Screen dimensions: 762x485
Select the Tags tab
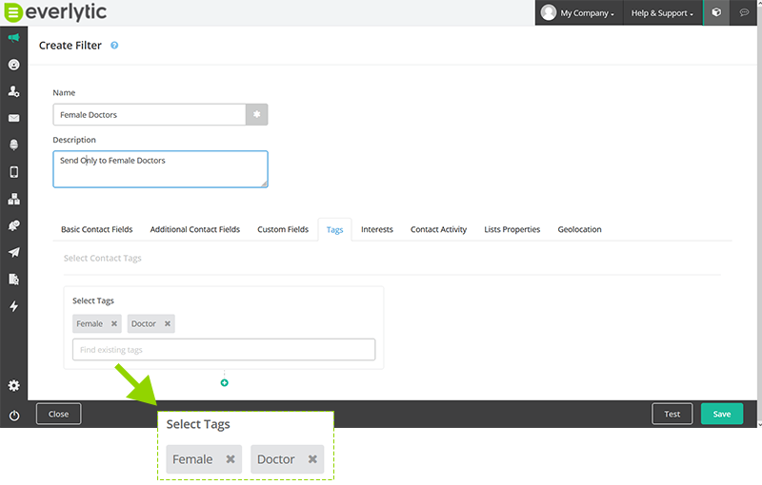[335, 230]
